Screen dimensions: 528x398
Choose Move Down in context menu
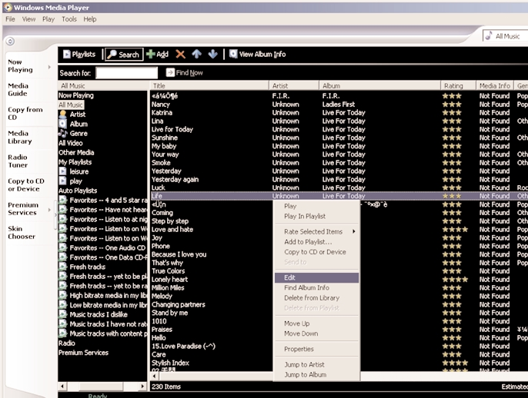point(316,333)
